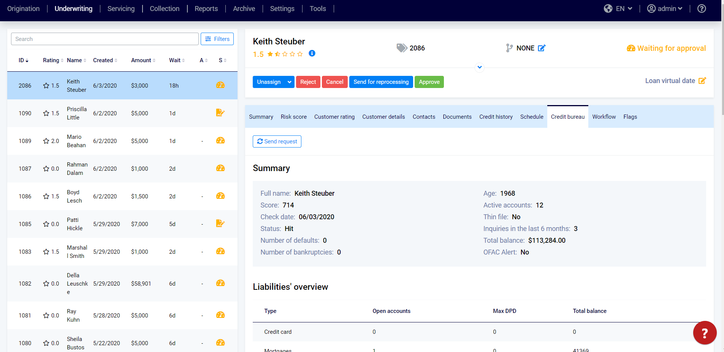Click Send for reprocessing button
724x352 pixels.
point(381,82)
